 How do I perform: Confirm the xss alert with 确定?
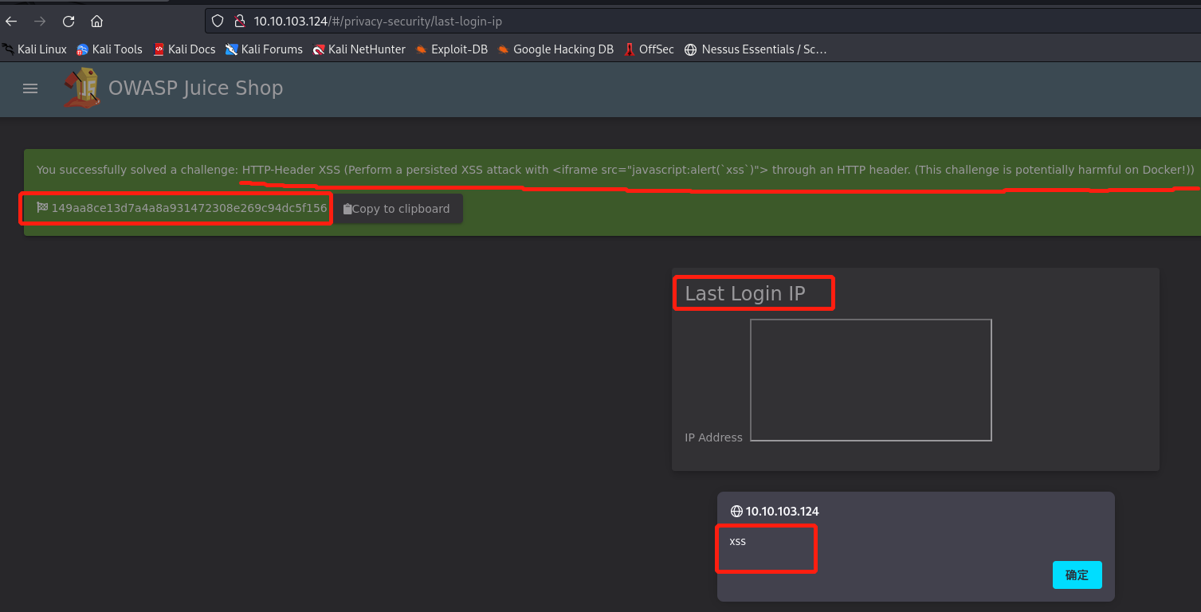click(1077, 575)
